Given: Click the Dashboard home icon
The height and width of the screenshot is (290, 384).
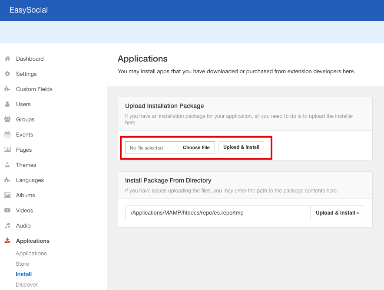Looking at the screenshot, I should point(7,59).
